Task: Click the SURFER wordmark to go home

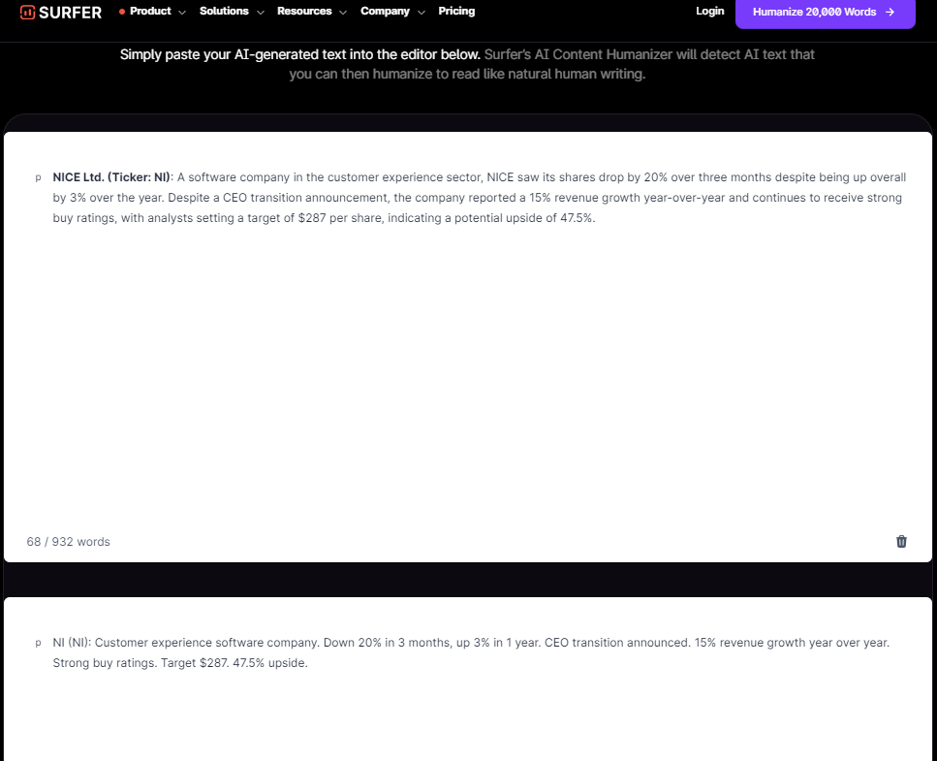Action: click(x=70, y=13)
